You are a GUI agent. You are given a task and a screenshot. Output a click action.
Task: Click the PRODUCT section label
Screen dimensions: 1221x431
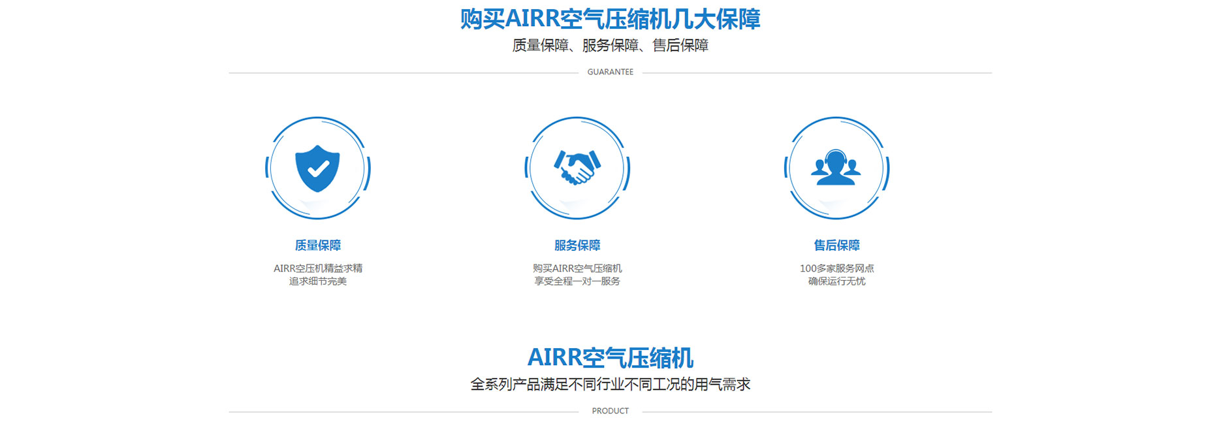(610, 411)
